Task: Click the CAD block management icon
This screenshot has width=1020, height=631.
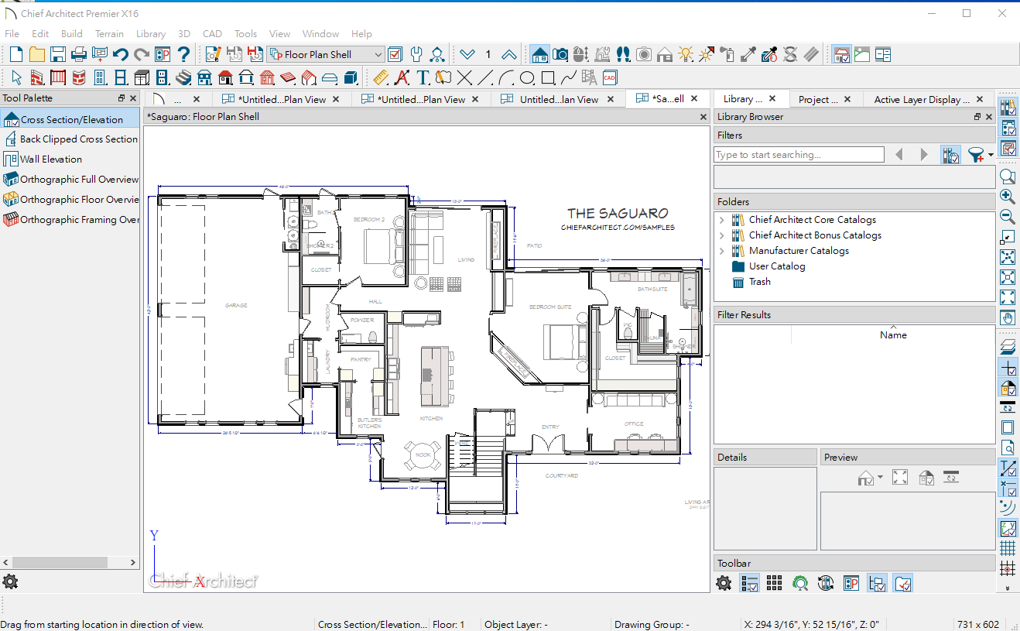Action: coord(609,77)
